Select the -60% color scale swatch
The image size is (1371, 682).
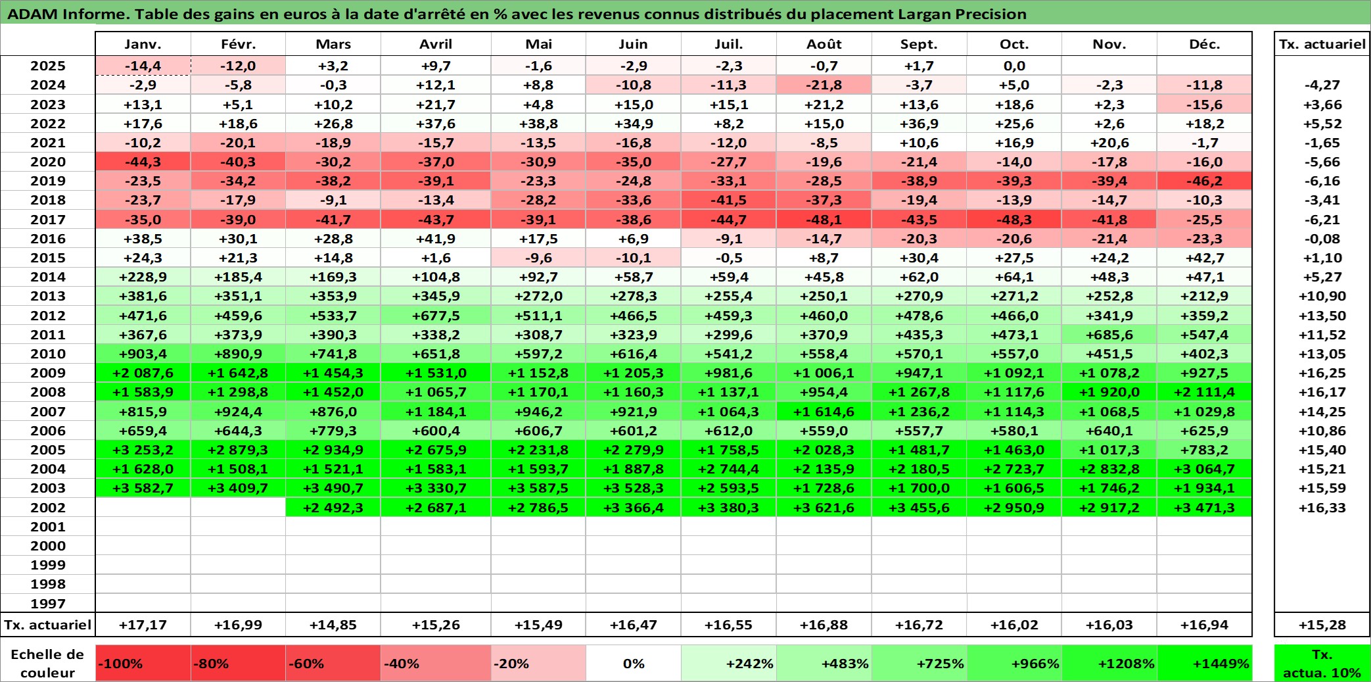(333, 663)
